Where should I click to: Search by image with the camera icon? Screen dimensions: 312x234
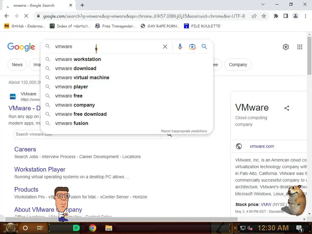click(x=192, y=47)
